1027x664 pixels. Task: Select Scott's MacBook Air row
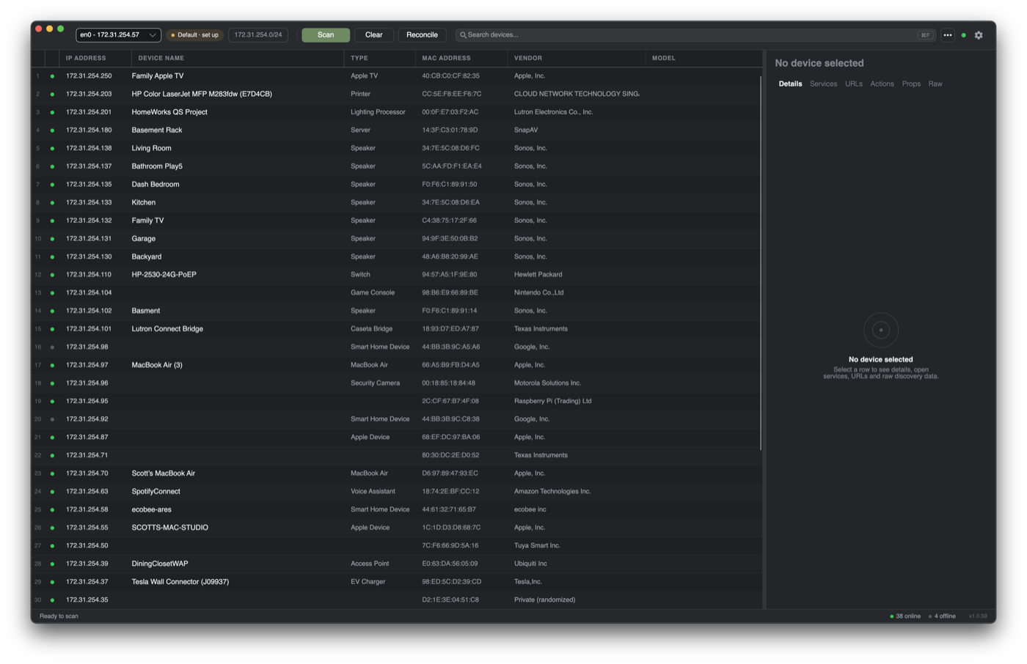click(396, 473)
